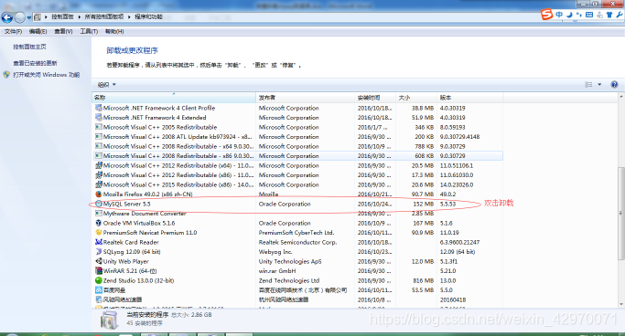This screenshot has height=336, width=625.
Task: Click the greyed Forward navigation arrow
Action: click(19, 17)
